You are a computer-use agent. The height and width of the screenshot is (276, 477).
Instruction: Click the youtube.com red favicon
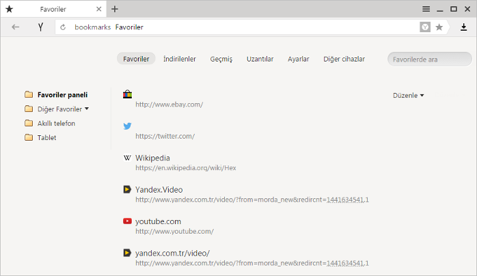127,221
